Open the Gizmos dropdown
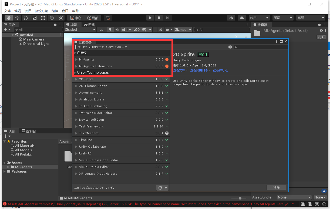The height and width of the screenshot is (209, 330). [x=182, y=30]
